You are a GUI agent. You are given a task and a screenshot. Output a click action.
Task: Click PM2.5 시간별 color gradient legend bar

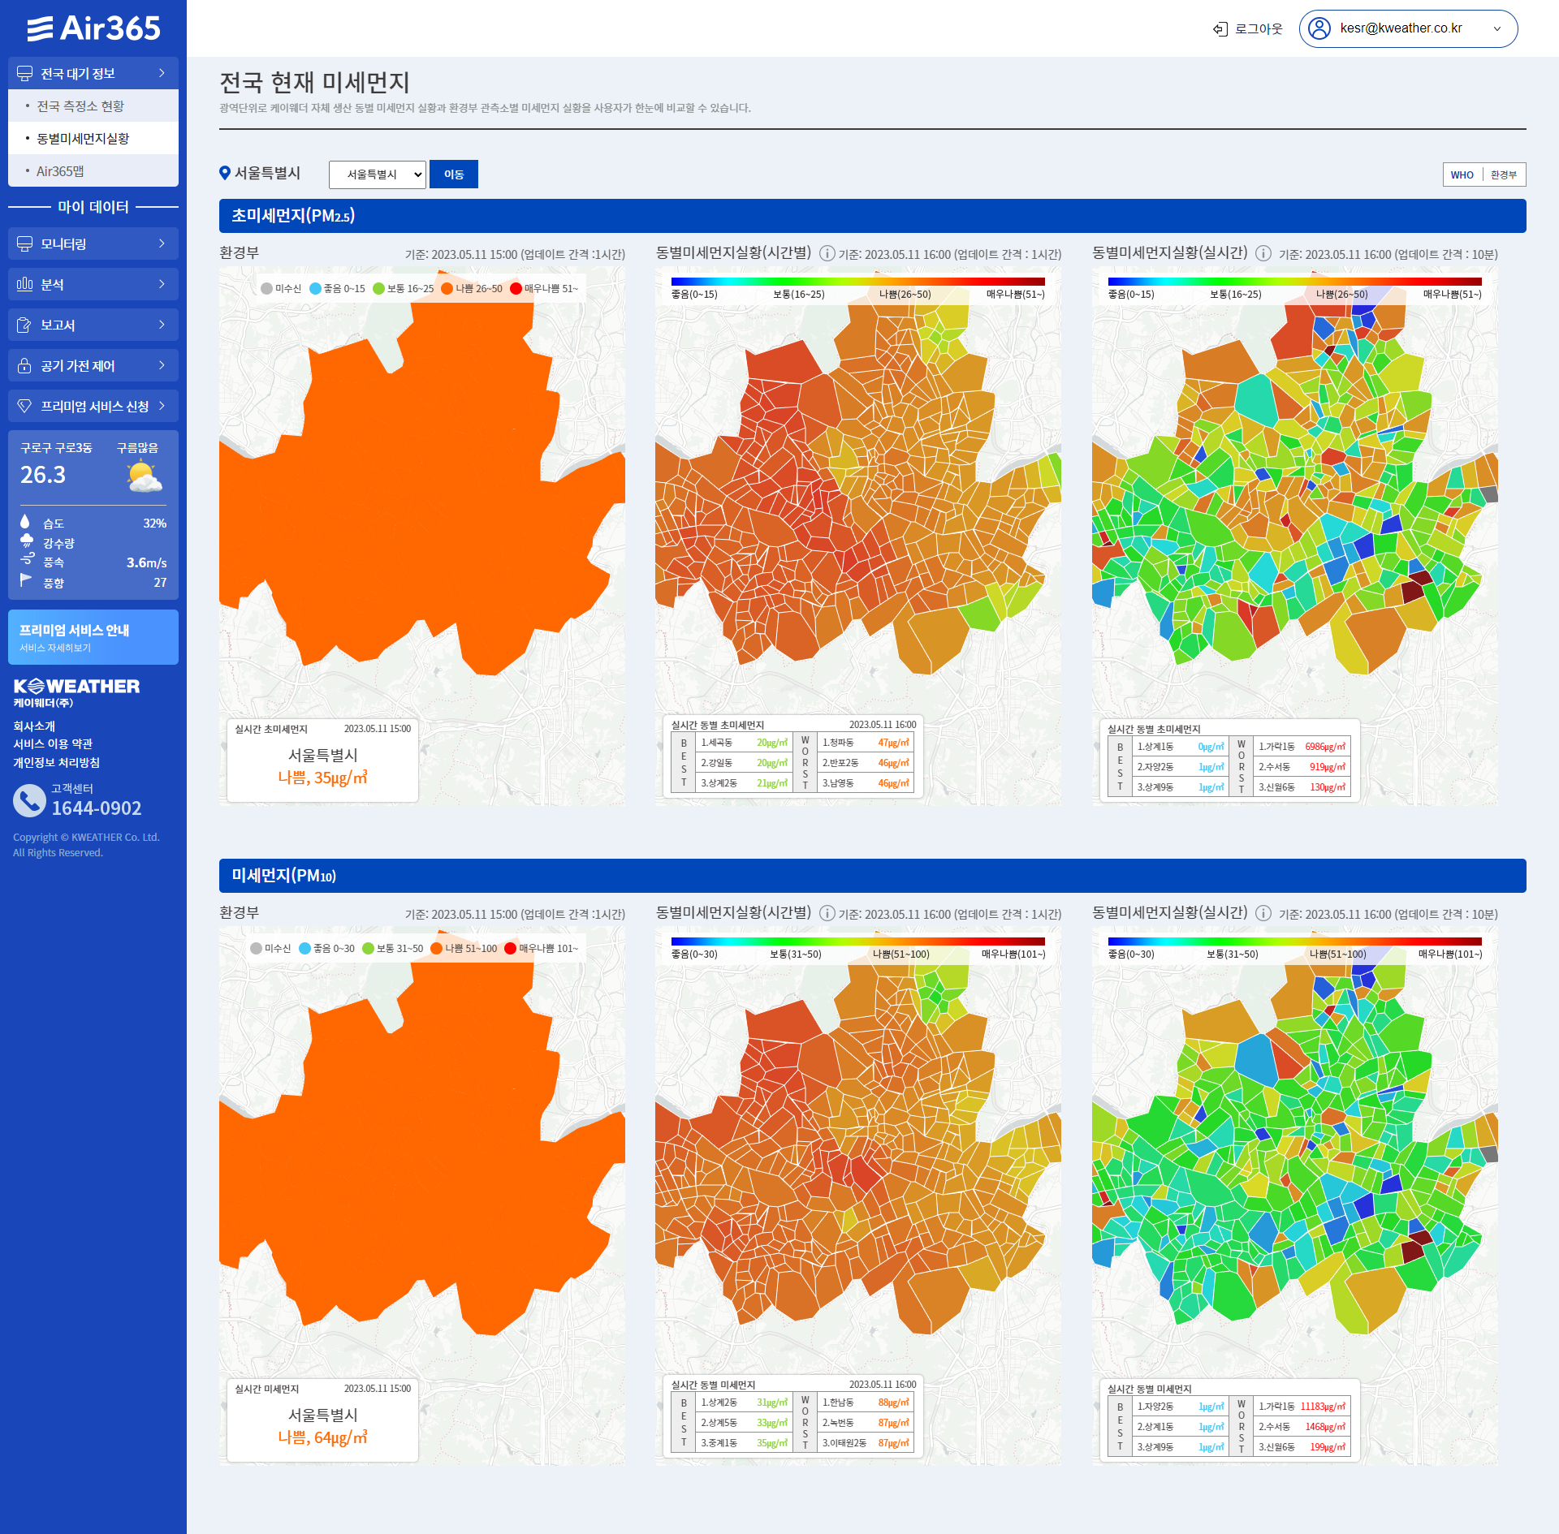(858, 282)
